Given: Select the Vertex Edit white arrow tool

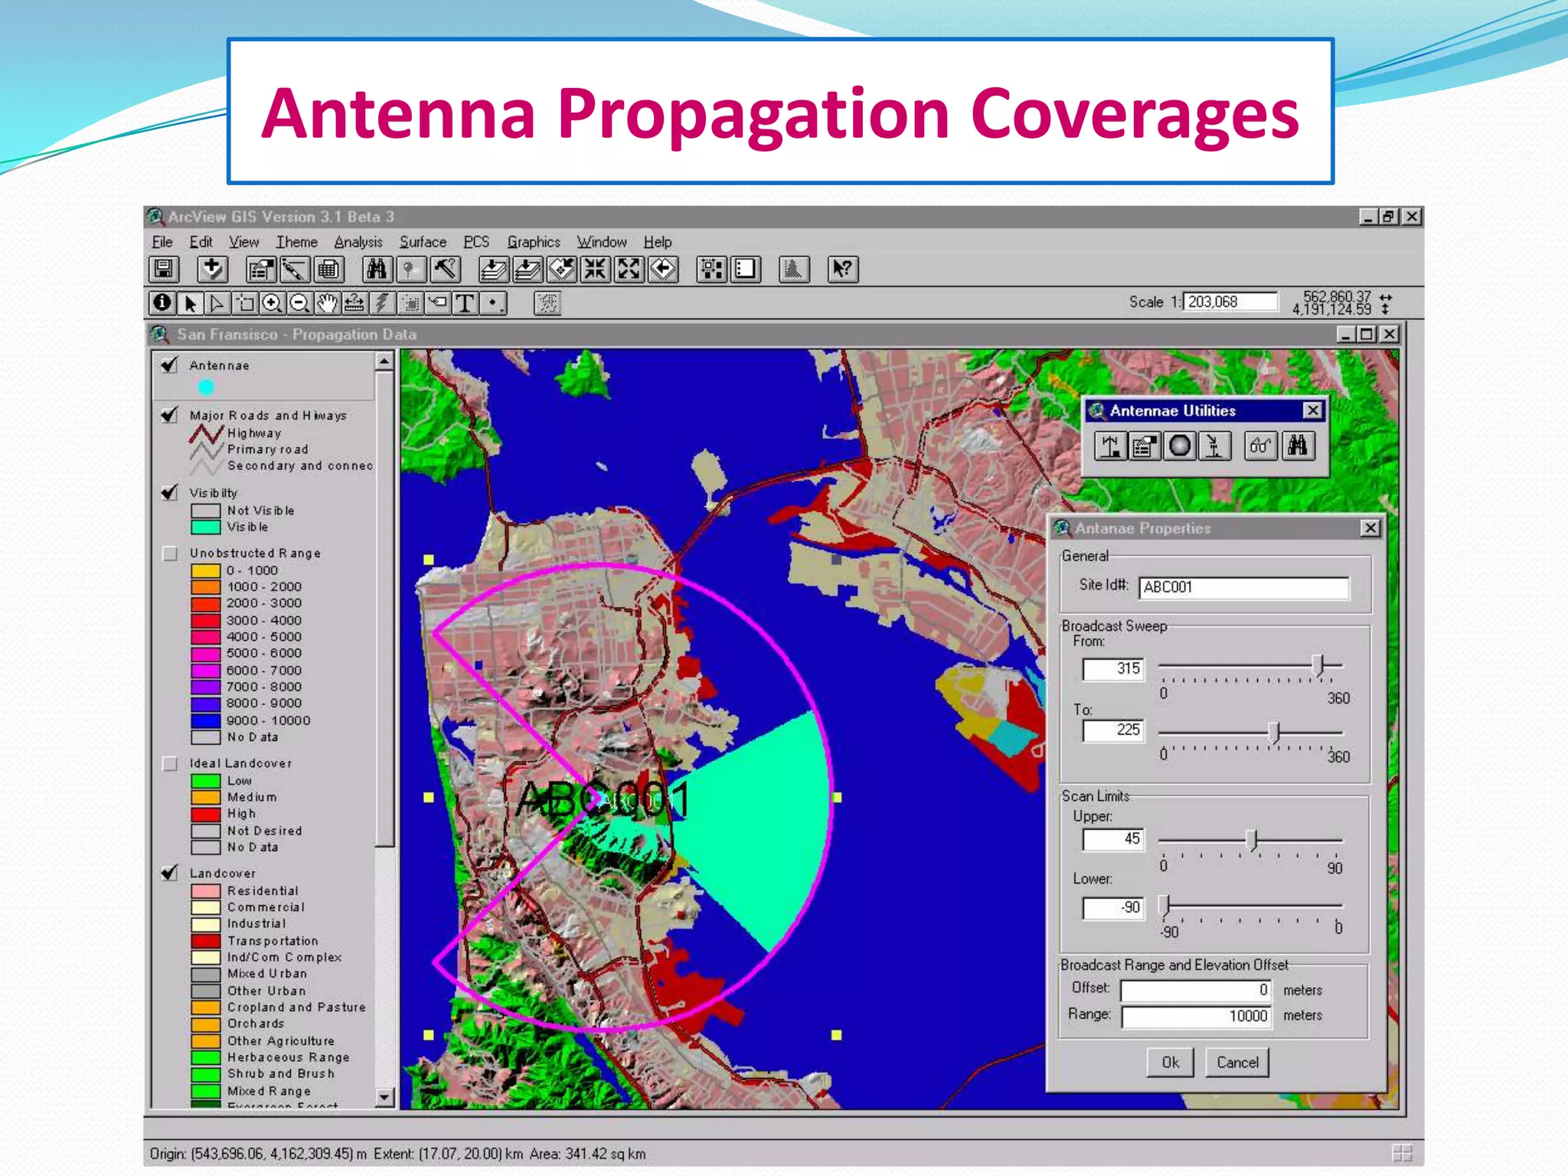Looking at the screenshot, I should [217, 303].
